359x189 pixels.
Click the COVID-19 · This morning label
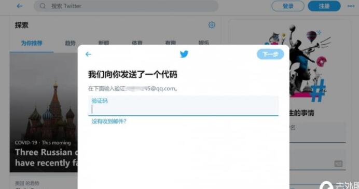click(x=43, y=143)
